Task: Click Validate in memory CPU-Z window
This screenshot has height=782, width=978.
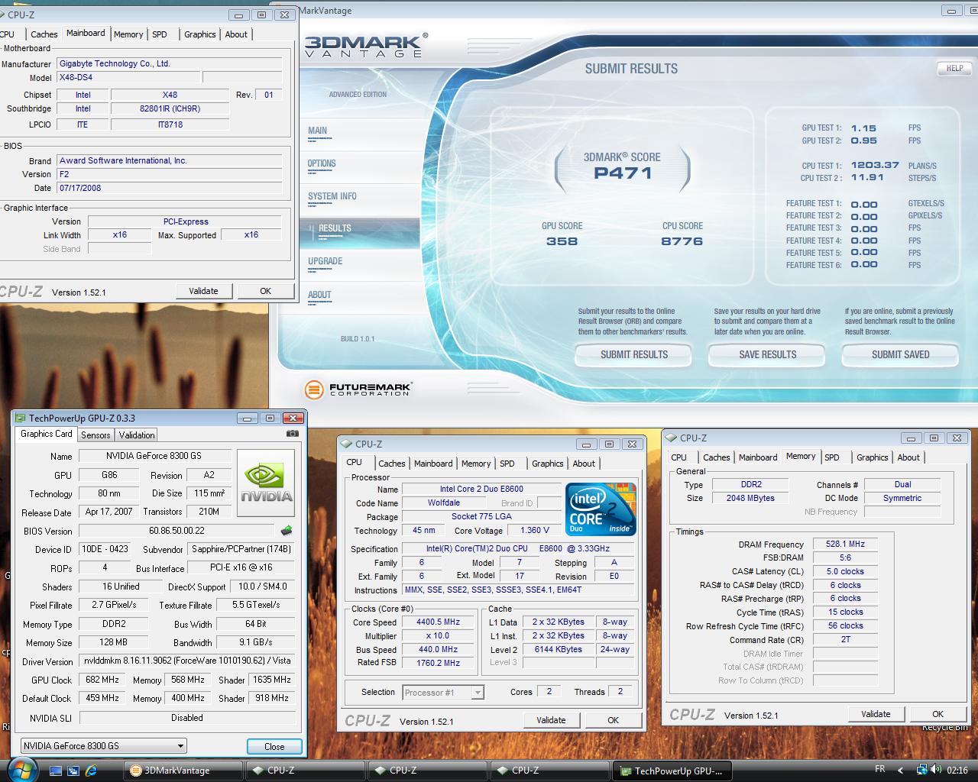Action: click(x=876, y=714)
